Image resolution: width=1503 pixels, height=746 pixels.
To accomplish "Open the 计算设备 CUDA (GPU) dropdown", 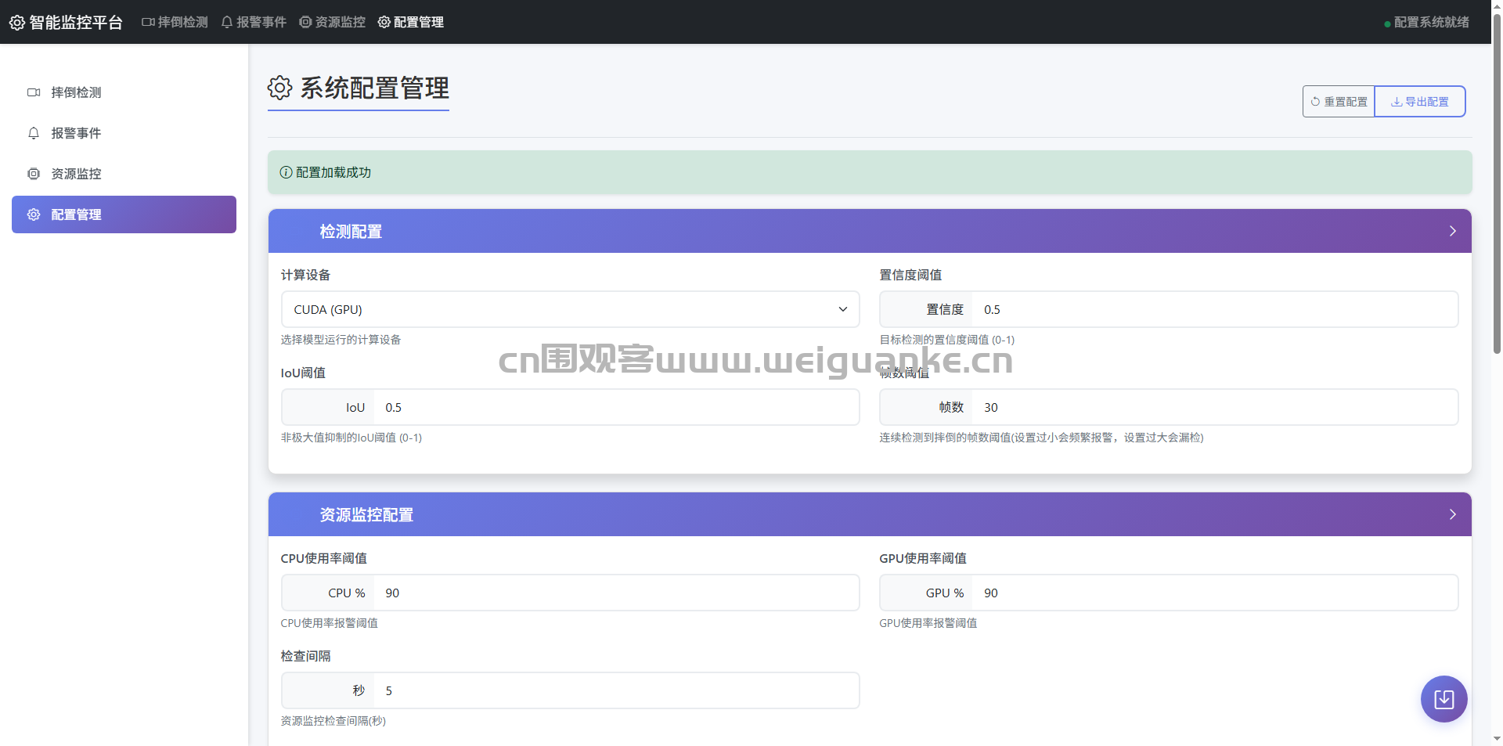I will pyautogui.click(x=570, y=309).
